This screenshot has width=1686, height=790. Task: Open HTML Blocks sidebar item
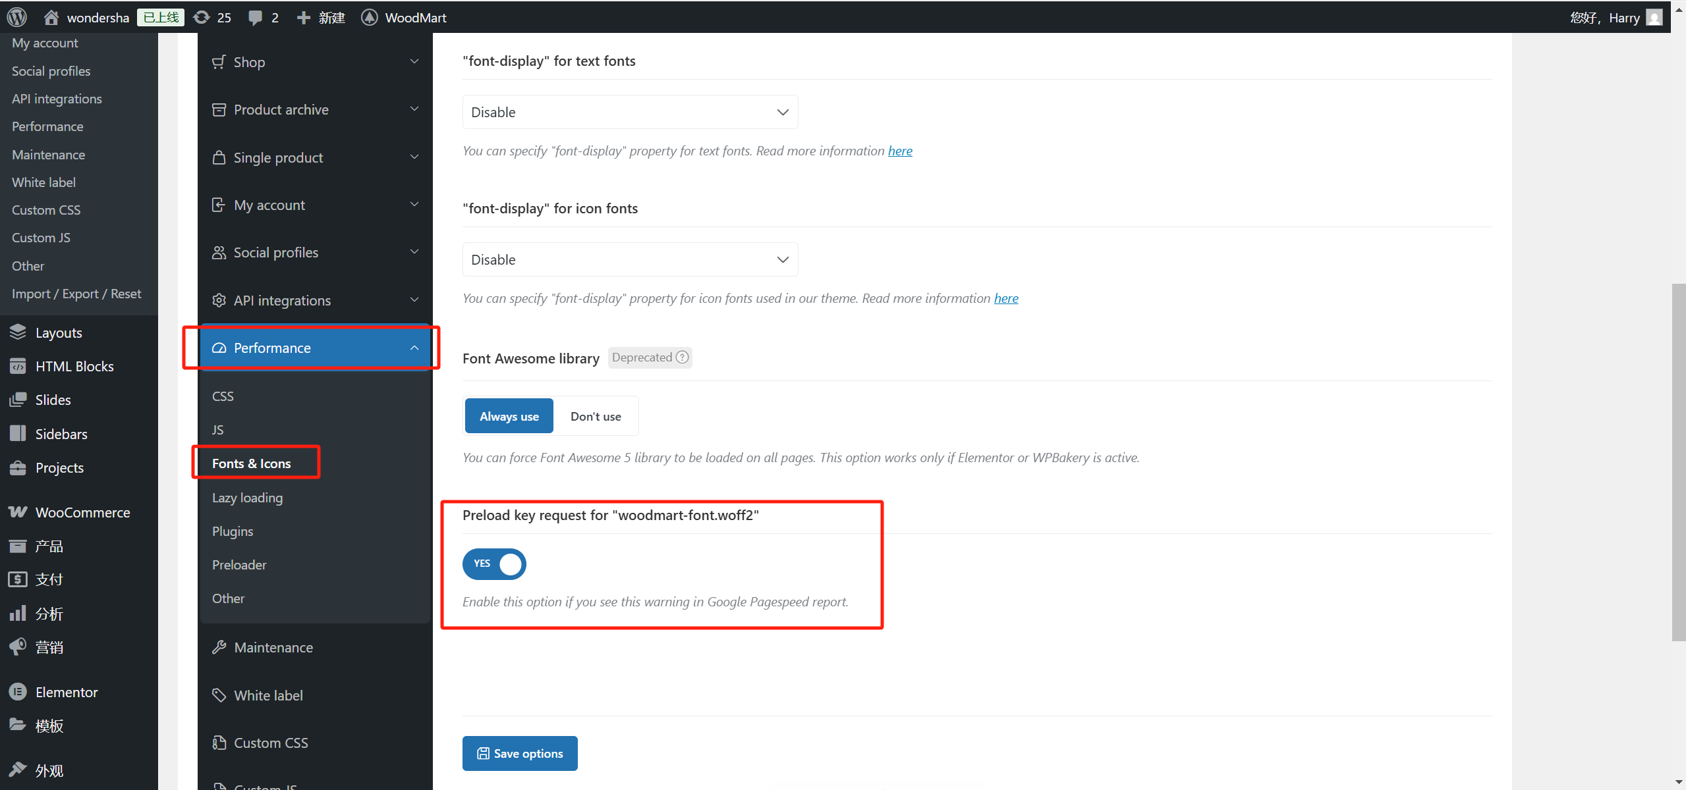pos(74,366)
